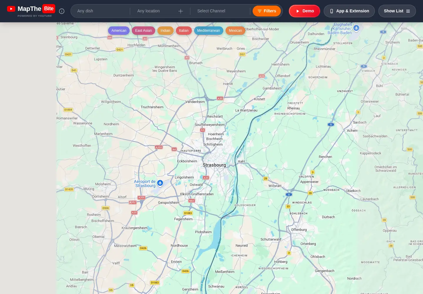Toggle the Mexican cuisine chip
The image size is (423, 294).
tap(235, 31)
